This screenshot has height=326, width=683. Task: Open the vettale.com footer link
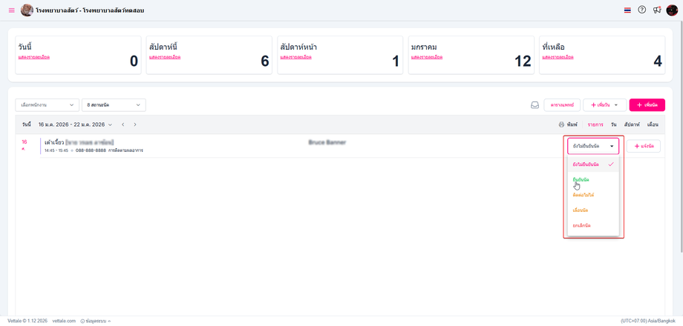click(64, 322)
